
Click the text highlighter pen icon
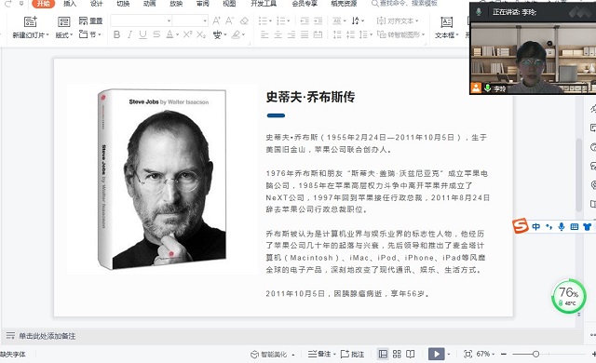click(236, 35)
